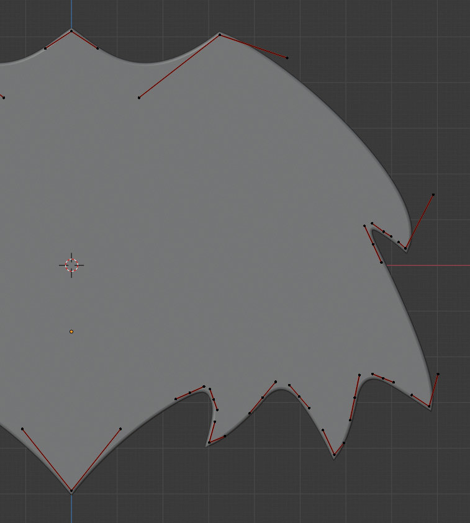
Task: Select top peak control point on blue axis
Action: click(71, 31)
